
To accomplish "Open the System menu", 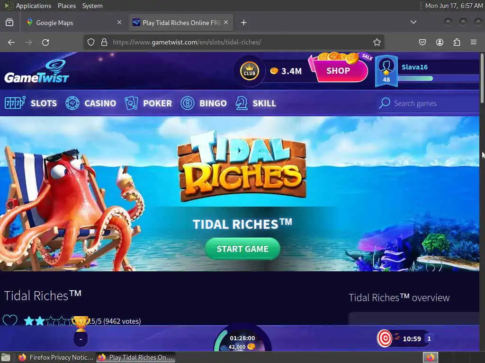I will [x=92, y=6].
